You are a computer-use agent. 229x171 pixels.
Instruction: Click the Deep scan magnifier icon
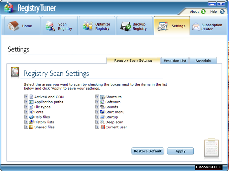click(102, 122)
